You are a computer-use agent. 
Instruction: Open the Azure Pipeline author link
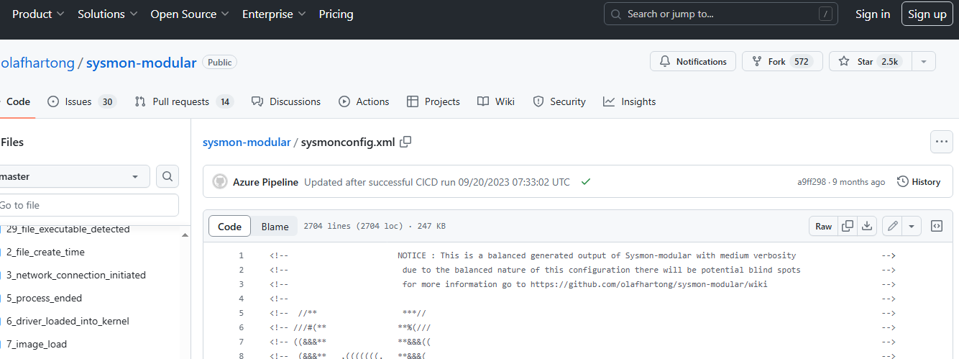[x=265, y=182]
